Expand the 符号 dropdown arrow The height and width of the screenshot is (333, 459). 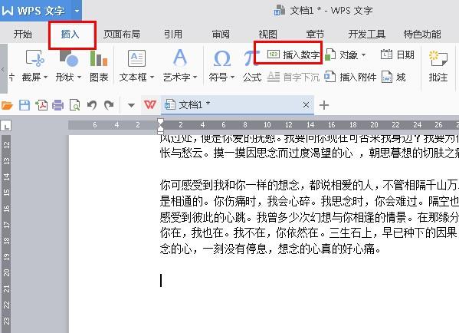coord(233,77)
